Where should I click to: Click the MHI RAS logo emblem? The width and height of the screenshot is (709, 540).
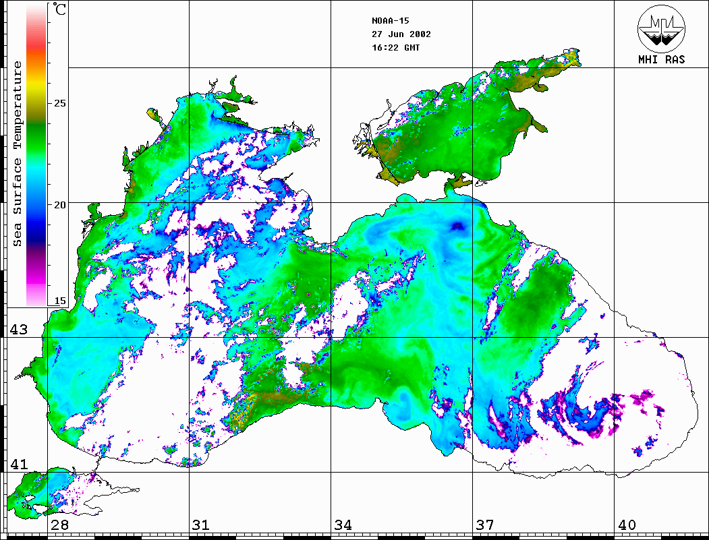(x=662, y=28)
